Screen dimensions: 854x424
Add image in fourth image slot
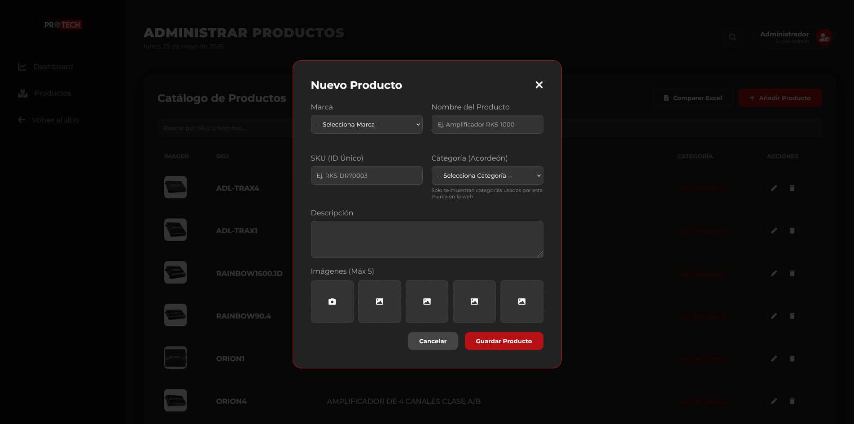point(474,302)
